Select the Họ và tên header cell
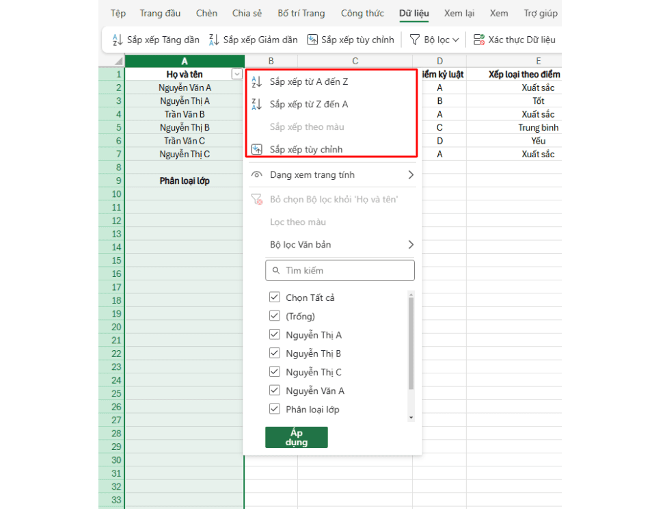The image size is (652, 517). click(185, 75)
